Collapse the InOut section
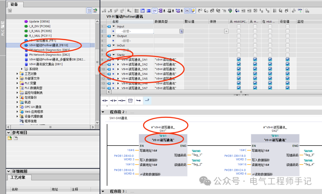This screenshot has height=194, width=322. tap(114, 45)
